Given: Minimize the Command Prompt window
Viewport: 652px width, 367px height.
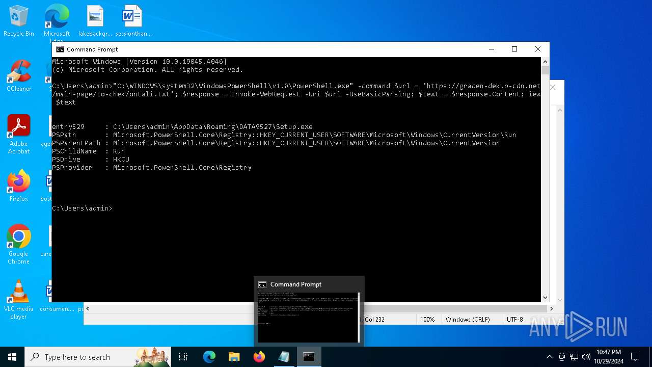Looking at the screenshot, I should 492,49.
